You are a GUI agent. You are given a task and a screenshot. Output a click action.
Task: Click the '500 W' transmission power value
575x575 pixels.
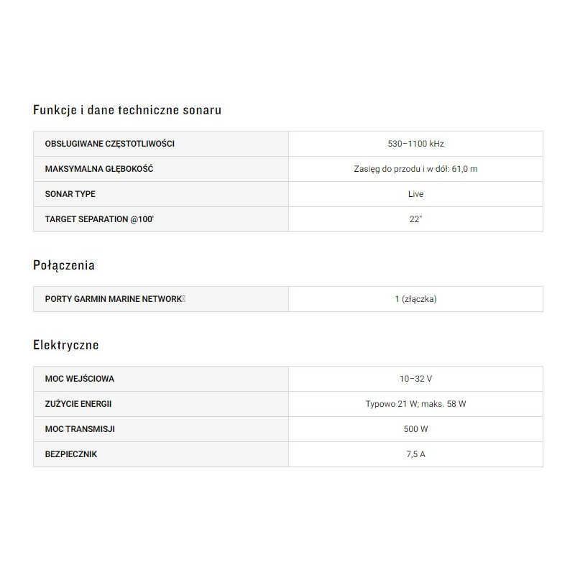(x=415, y=429)
